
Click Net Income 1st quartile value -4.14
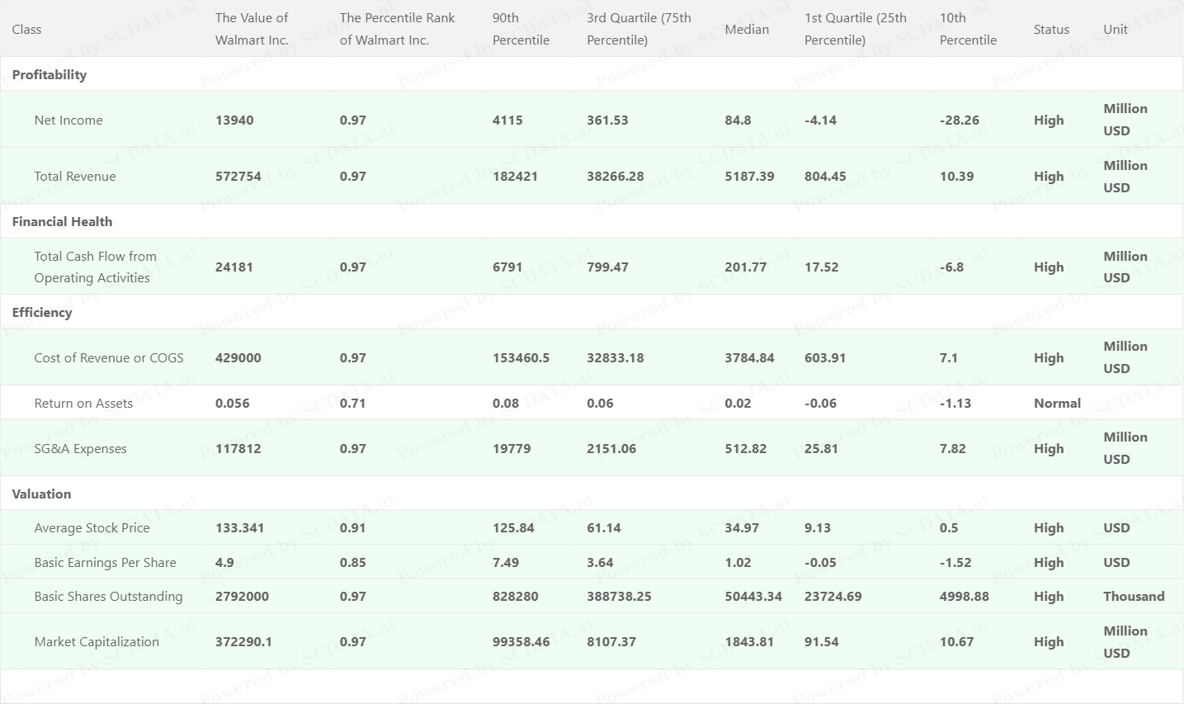pos(820,120)
